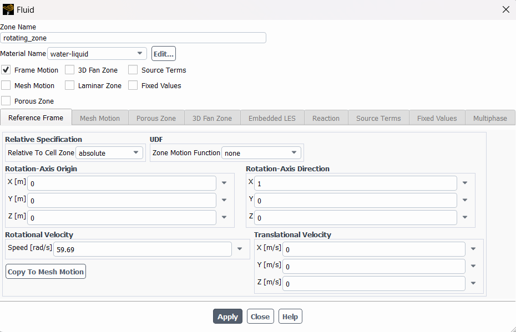
Task: Uncheck the Frame Motion checkbox
Action: tap(6, 70)
